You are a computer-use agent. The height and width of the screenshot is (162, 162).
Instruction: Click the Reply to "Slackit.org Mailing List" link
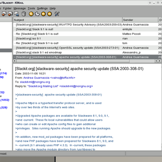click(60, 86)
